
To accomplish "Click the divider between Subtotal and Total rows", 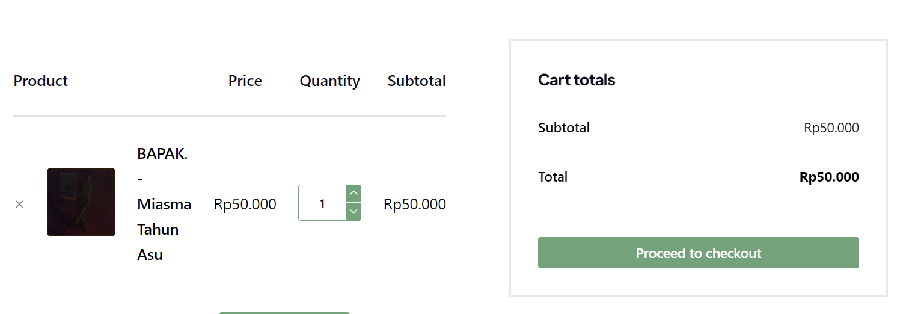I will 698,152.
